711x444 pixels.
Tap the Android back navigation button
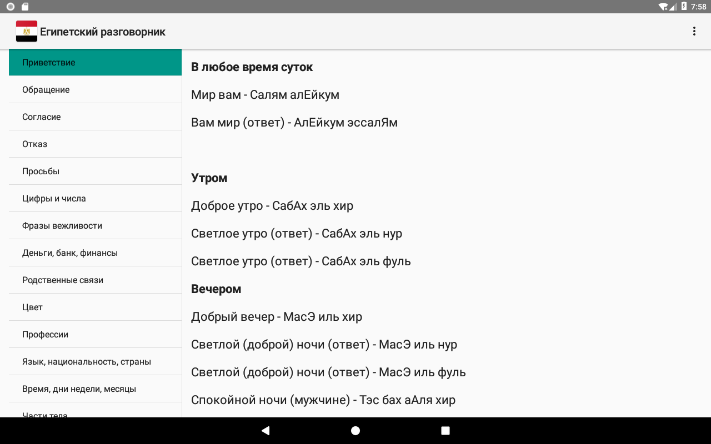click(266, 431)
